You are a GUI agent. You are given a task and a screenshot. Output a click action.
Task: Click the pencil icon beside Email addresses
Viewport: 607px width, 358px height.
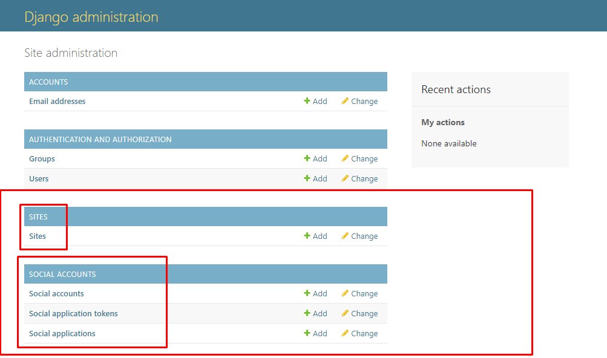(345, 102)
